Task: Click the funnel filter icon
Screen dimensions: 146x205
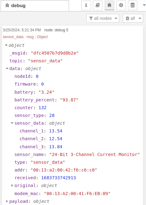Action: coord(91,18)
